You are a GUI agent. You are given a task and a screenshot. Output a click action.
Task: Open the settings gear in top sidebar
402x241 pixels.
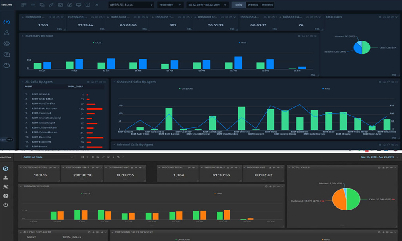click(7, 43)
